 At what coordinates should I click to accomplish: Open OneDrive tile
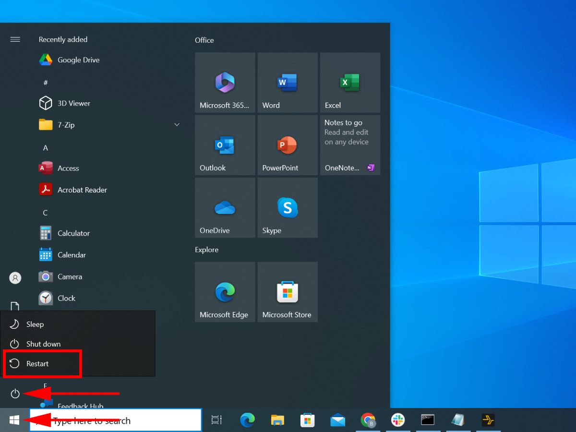pyautogui.click(x=225, y=208)
